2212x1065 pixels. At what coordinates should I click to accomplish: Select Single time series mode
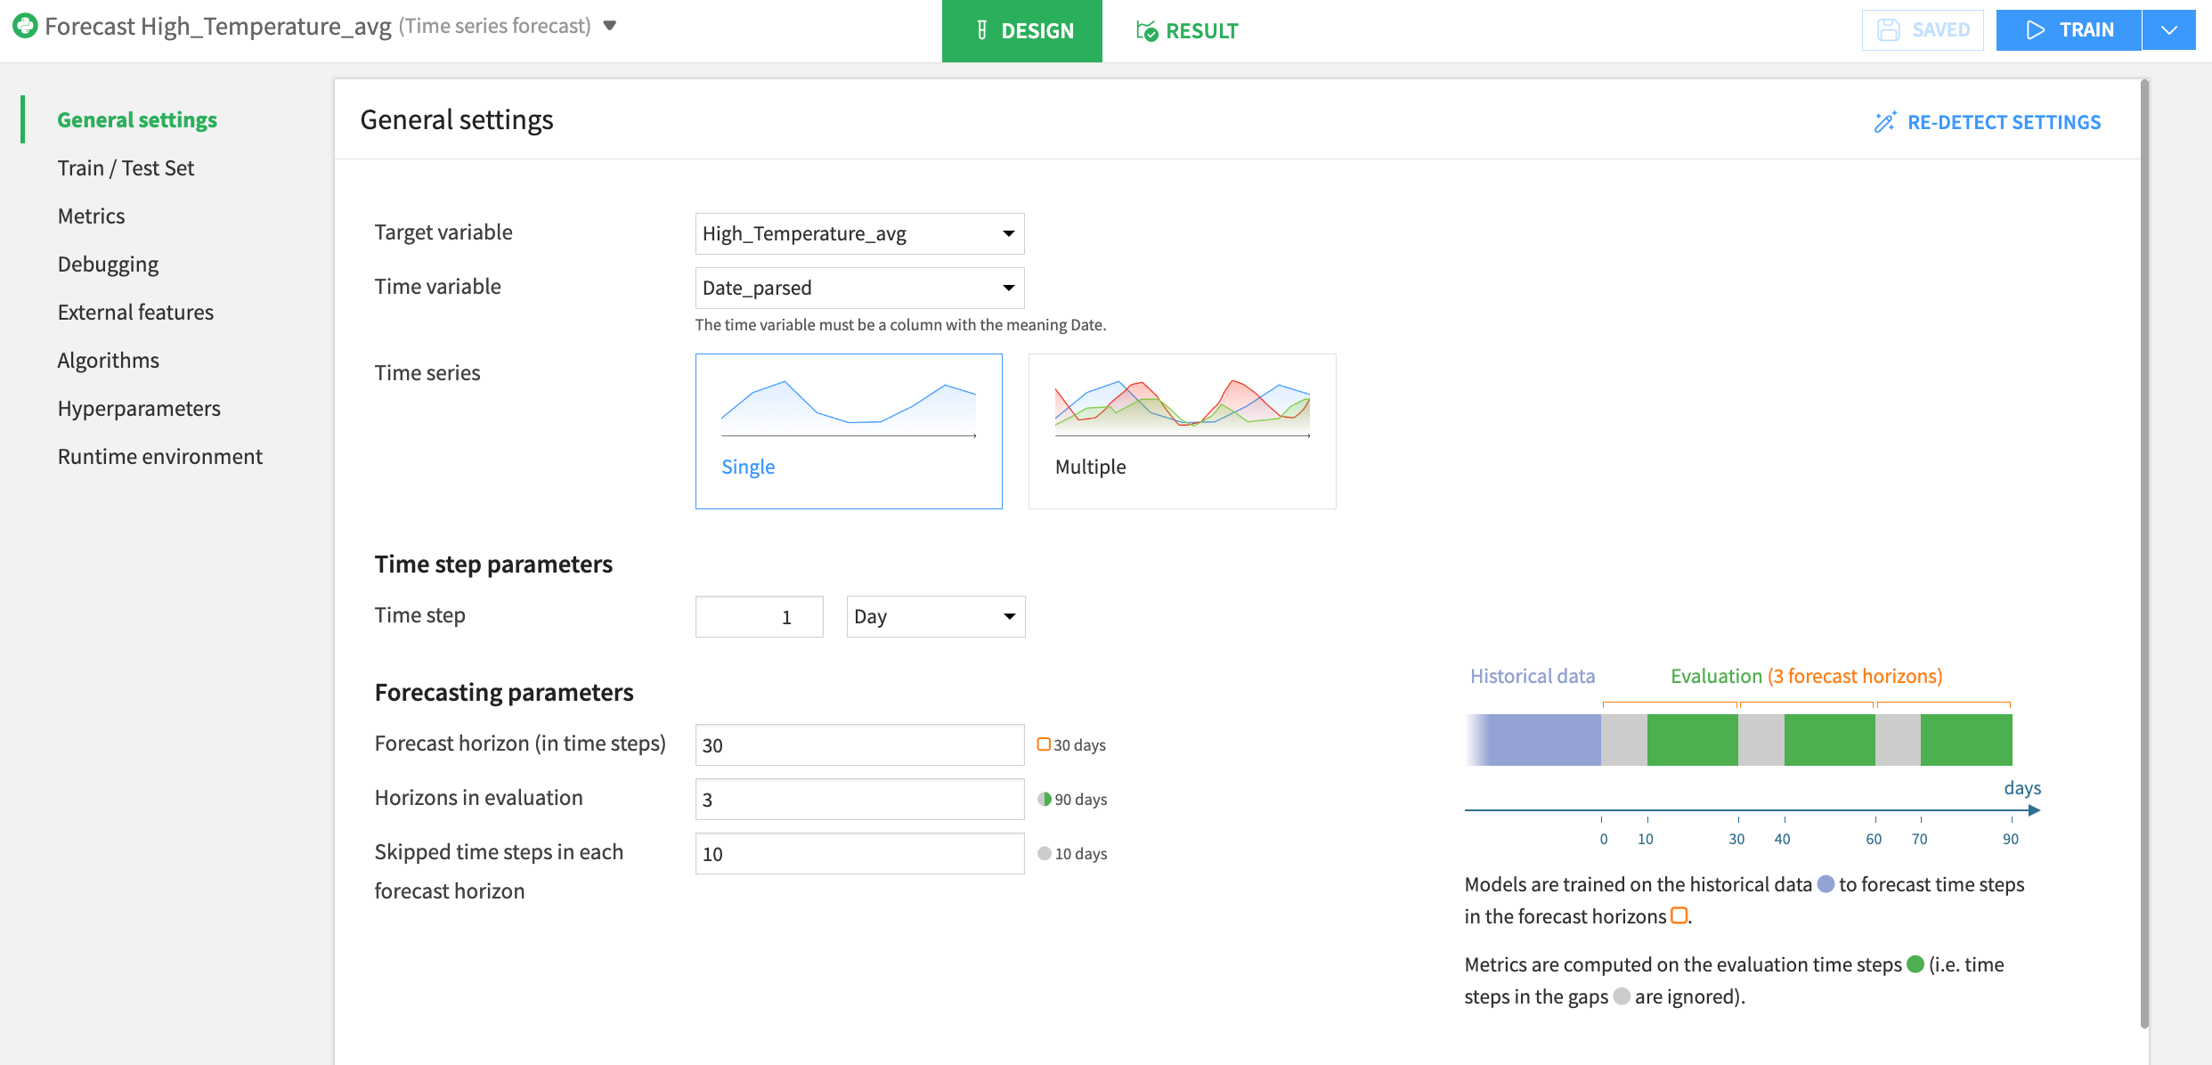click(848, 431)
